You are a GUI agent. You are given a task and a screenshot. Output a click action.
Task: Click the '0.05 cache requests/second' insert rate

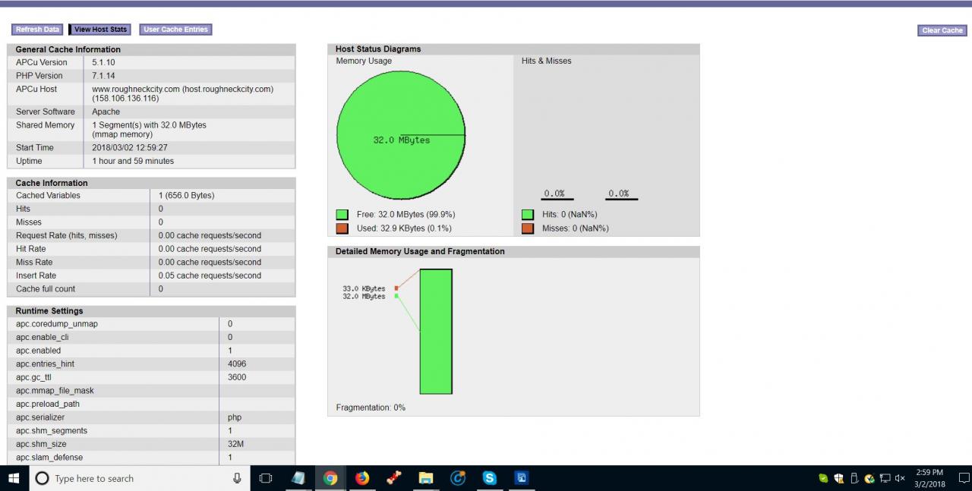point(210,275)
